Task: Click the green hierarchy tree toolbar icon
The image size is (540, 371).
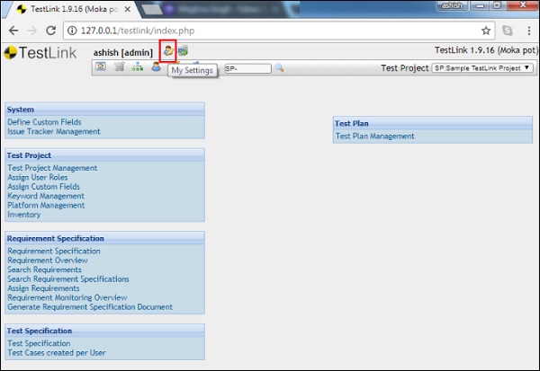Action: [x=137, y=67]
